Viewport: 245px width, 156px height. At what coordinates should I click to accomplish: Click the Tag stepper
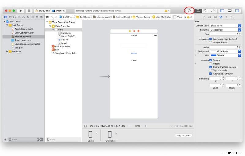(240, 34)
